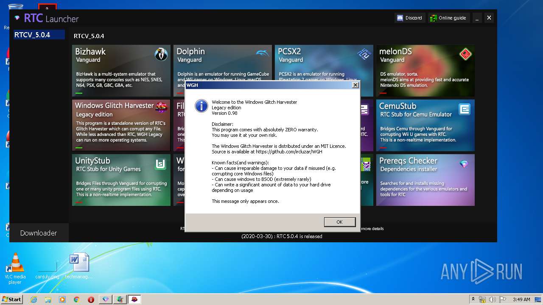The width and height of the screenshot is (543, 305).
Task: Select RTCV_5.0.4 in the sidebar
Action: coord(38,35)
